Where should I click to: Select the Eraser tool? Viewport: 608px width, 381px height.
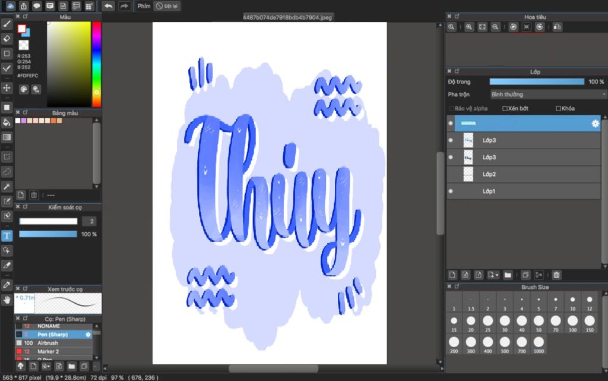coord(7,39)
